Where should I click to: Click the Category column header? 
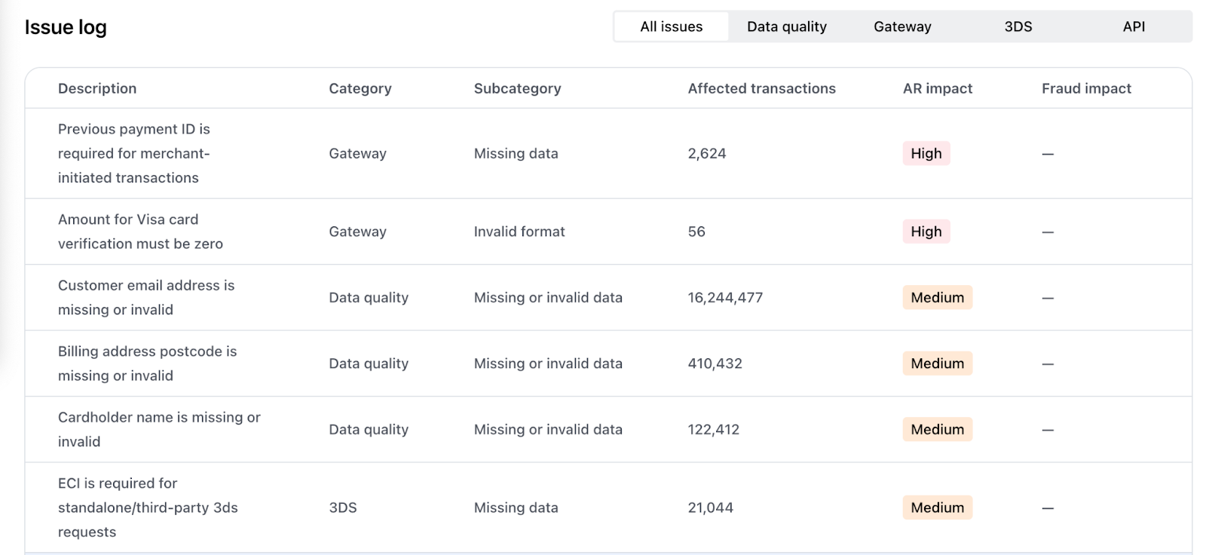[x=360, y=88]
